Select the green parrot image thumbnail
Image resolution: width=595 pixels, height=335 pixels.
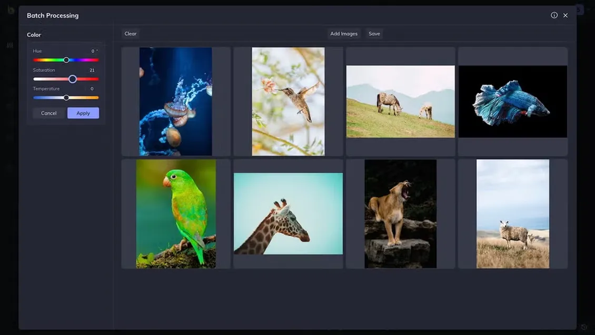coord(176,214)
